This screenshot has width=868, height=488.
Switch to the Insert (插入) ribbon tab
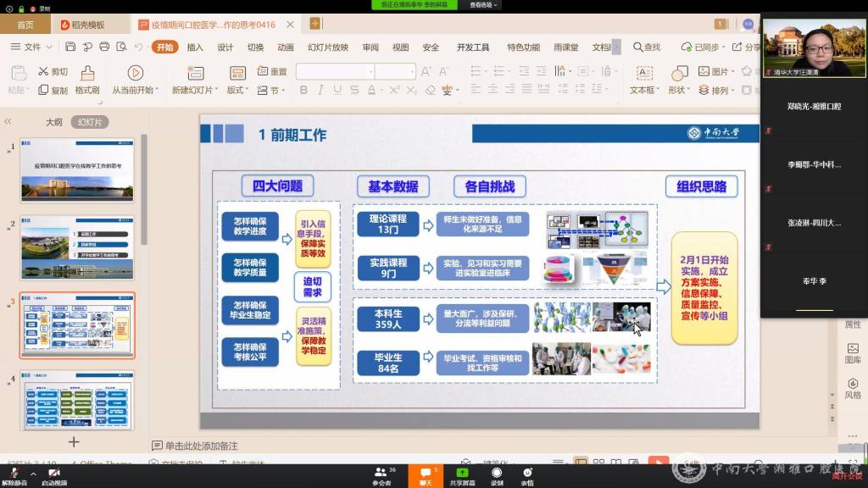tap(195, 47)
